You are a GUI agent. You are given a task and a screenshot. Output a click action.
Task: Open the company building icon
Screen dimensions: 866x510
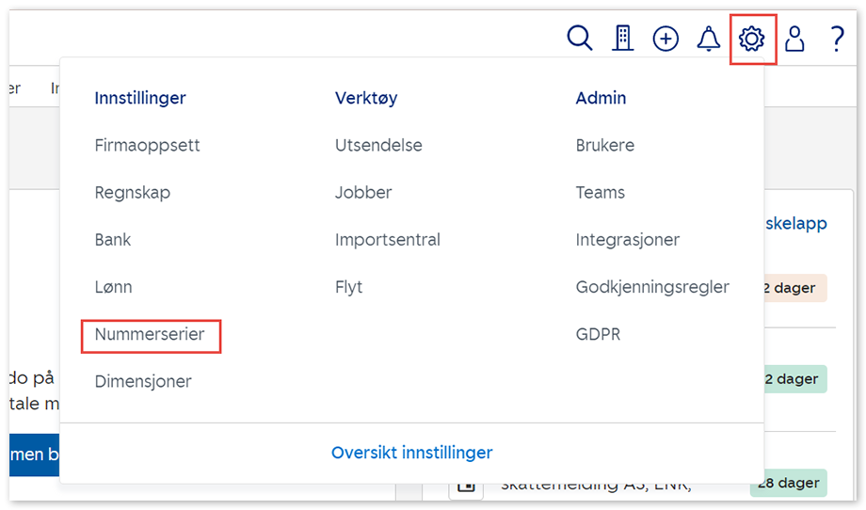622,39
